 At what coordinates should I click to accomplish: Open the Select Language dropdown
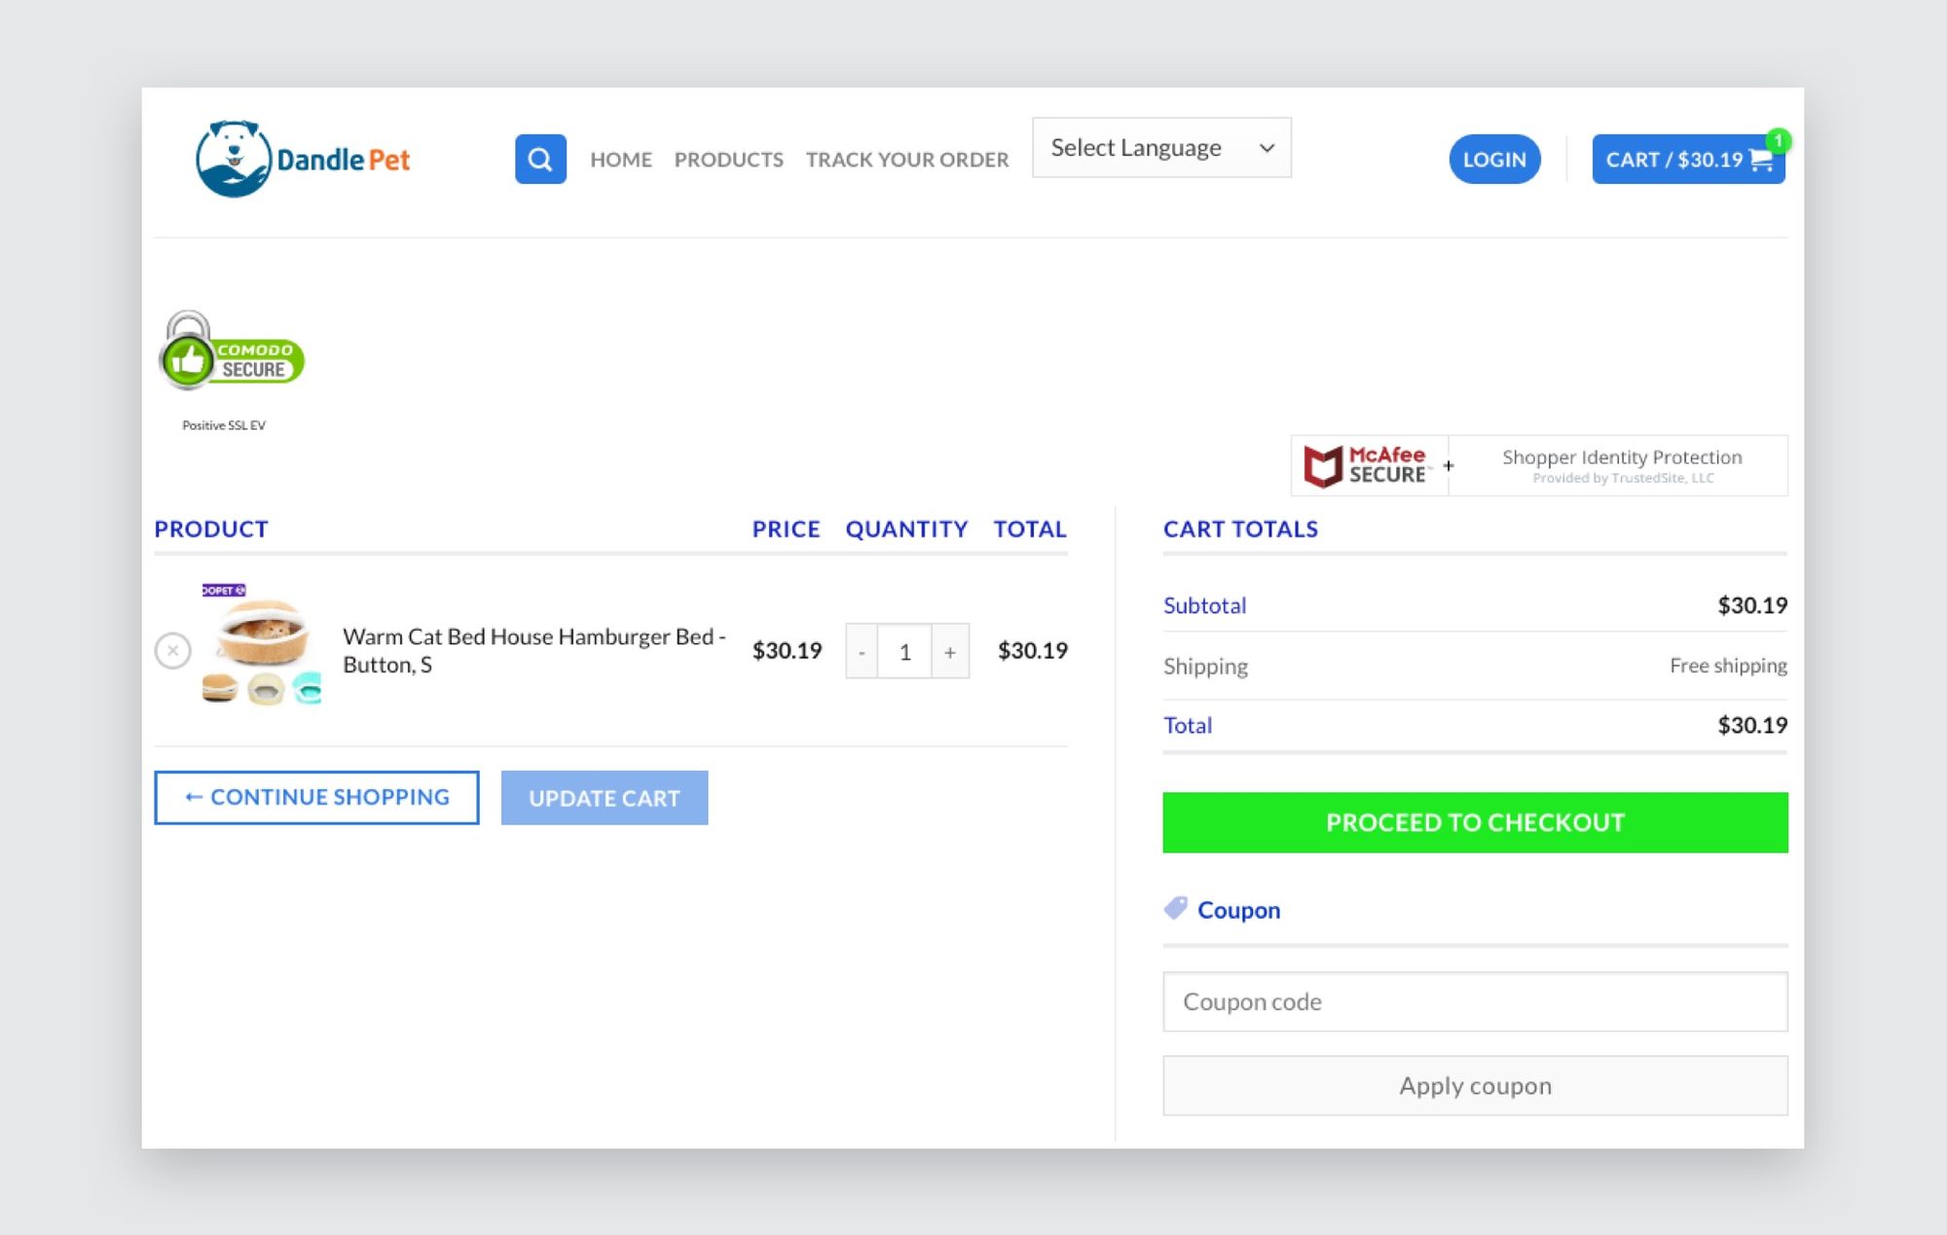[x=1161, y=148]
